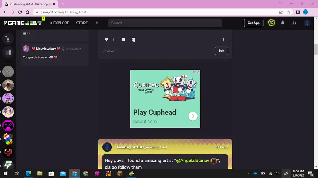This screenshot has height=178, width=318.
Task: Open the post options three-dot menu
Action: tap(224, 39)
